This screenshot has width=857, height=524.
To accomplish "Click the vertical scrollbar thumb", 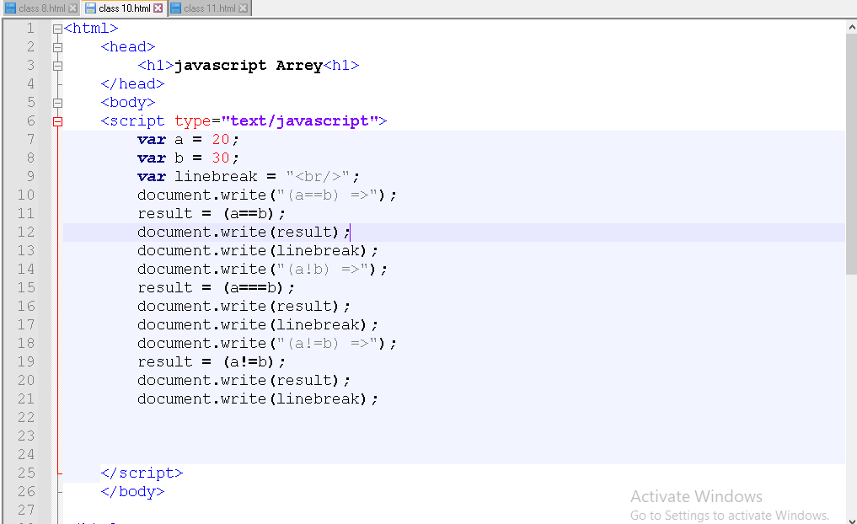I will click(850, 152).
